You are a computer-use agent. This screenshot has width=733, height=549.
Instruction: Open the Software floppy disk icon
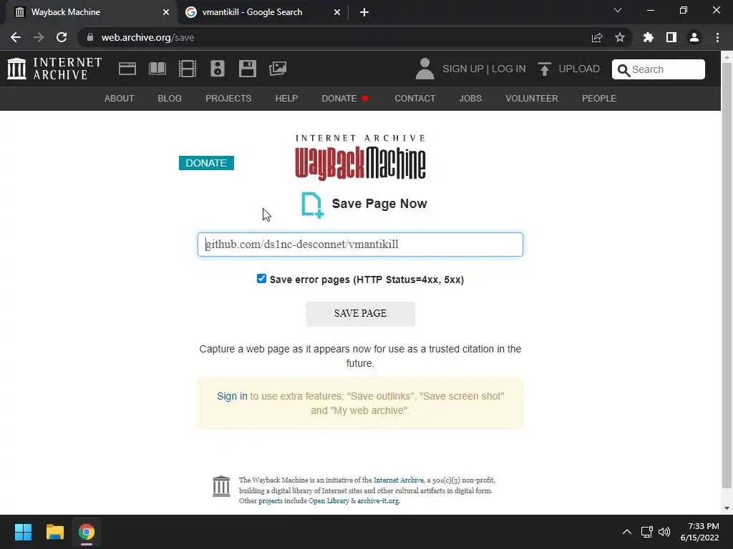click(247, 69)
